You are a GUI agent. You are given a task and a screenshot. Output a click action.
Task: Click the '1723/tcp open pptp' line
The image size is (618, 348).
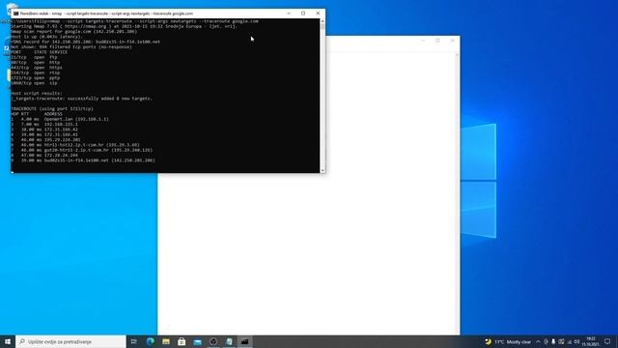(36, 78)
